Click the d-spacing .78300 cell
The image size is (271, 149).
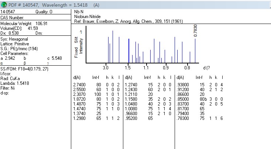click(x=183, y=118)
